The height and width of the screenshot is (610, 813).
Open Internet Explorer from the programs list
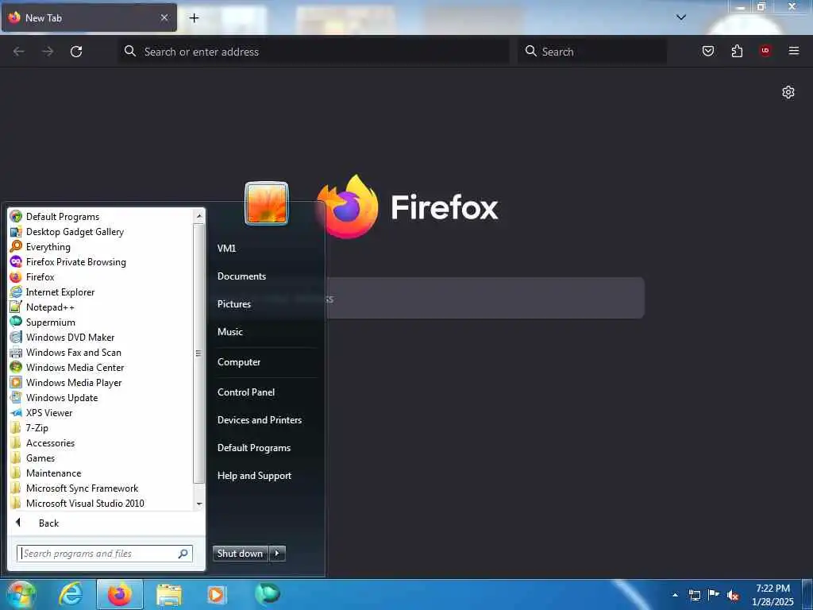click(x=60, y=292)
